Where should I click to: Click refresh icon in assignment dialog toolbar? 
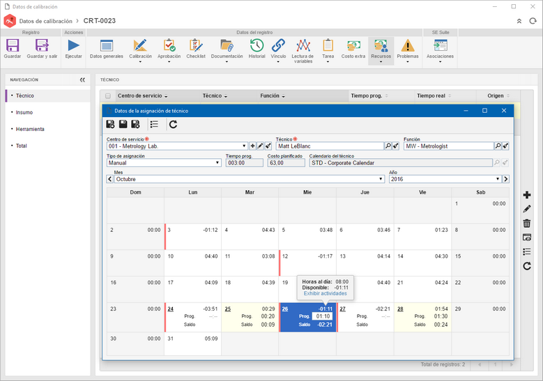click(173, 124)
